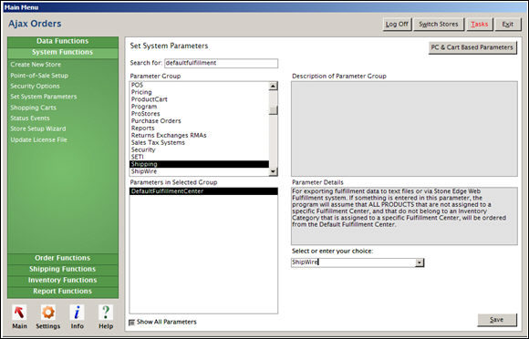Click PC & Cart Based Parameters button
Screen dimensions: 529x339
pos(472,47)
